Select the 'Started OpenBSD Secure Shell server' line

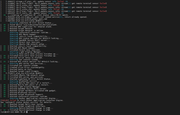[24, 89]
